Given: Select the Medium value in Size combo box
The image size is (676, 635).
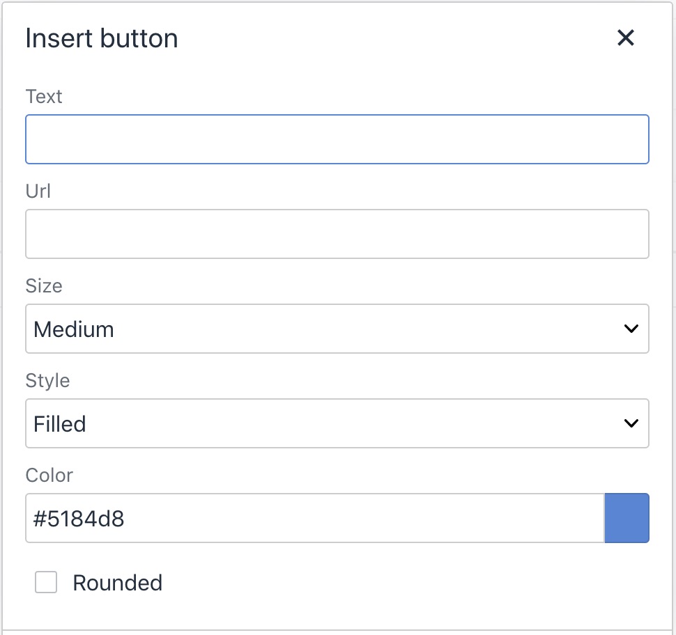Looking at the screenshot, I should click(74, 329).
